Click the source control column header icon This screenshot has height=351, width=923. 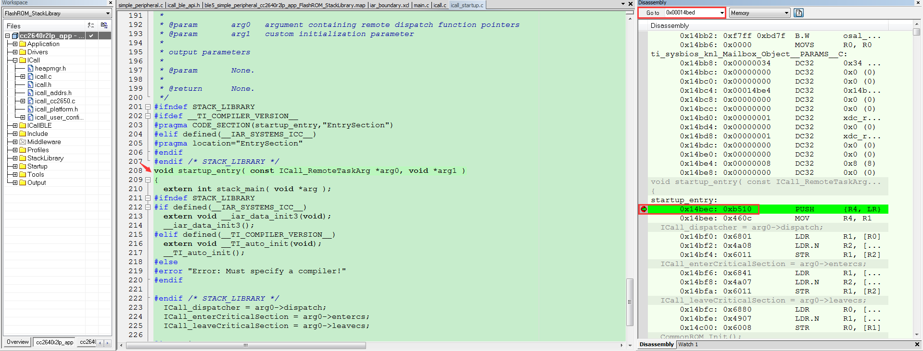(x=104, y=25)
